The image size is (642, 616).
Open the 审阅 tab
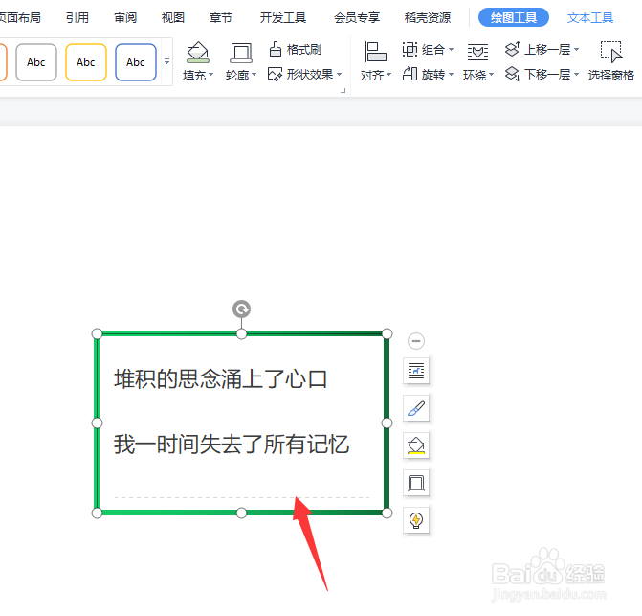point(125,17)
